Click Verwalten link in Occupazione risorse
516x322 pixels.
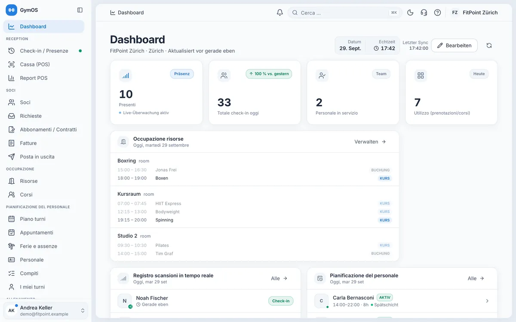pyautogui.click(x=370, y=142)
